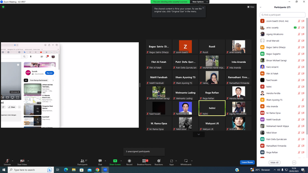
Task: Click the taskbar search box
Action: click(30, 170)
